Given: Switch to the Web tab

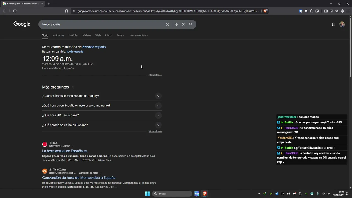Looking at the screenshot, I should click(x=98, y=35).
